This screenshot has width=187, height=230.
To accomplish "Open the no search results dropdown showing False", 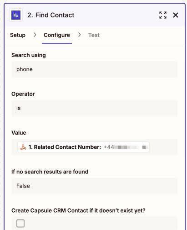I will (94, 186).
